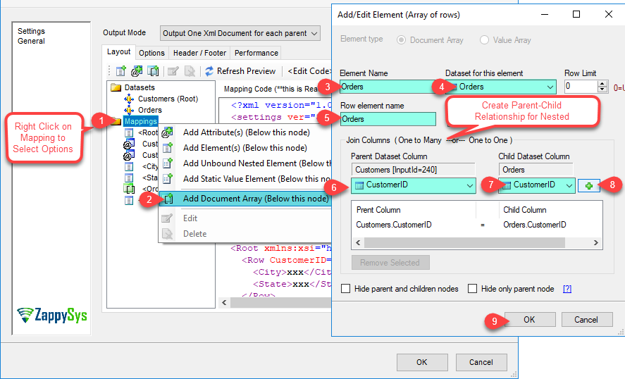Check Hide parent and children nodes
The height and width of the screenshot is (379, 625).
[x=345, y=289]
